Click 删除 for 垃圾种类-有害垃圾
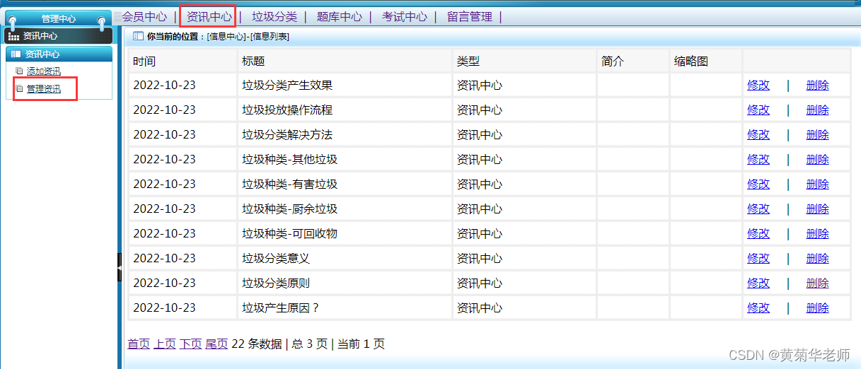 (817, 184)
